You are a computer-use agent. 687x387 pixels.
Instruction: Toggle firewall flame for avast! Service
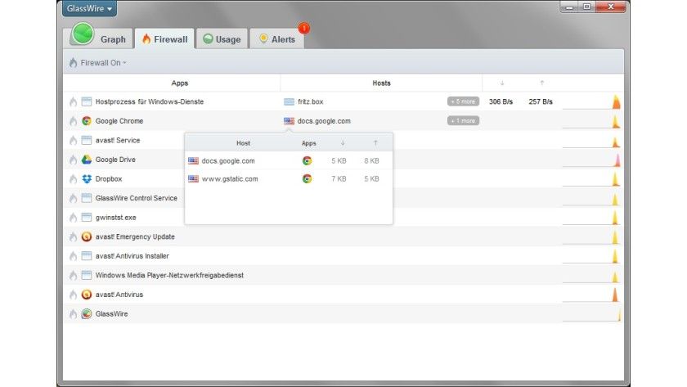[73, 140]
